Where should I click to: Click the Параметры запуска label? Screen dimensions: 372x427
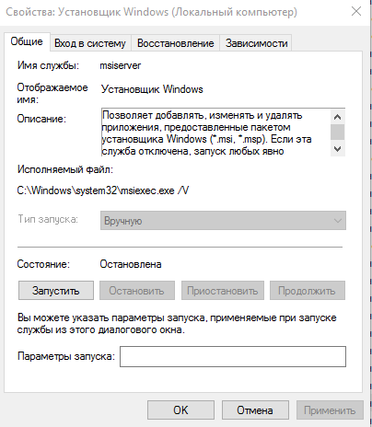click(66, 356)
